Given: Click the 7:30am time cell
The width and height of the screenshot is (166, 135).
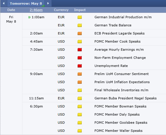Looking at the screenshot, I should point(36,50).
